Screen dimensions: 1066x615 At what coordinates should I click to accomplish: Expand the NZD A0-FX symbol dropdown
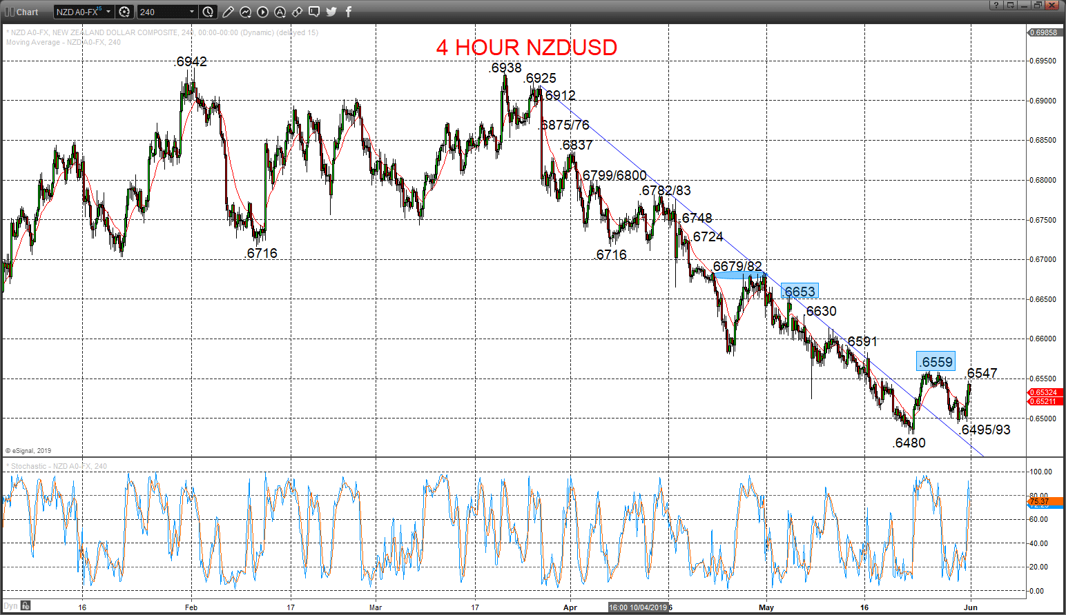tap(108, 12)
